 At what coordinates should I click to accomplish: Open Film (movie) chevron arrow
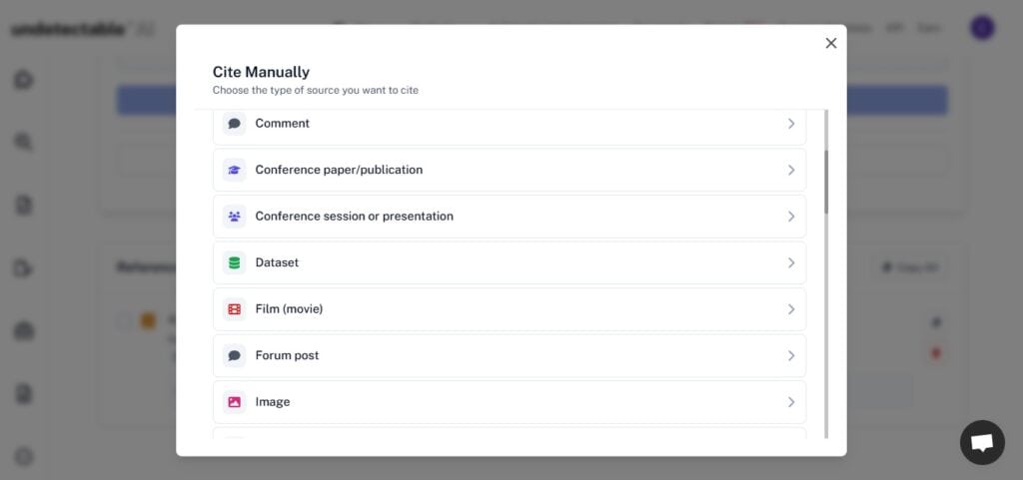coord(790,309)
